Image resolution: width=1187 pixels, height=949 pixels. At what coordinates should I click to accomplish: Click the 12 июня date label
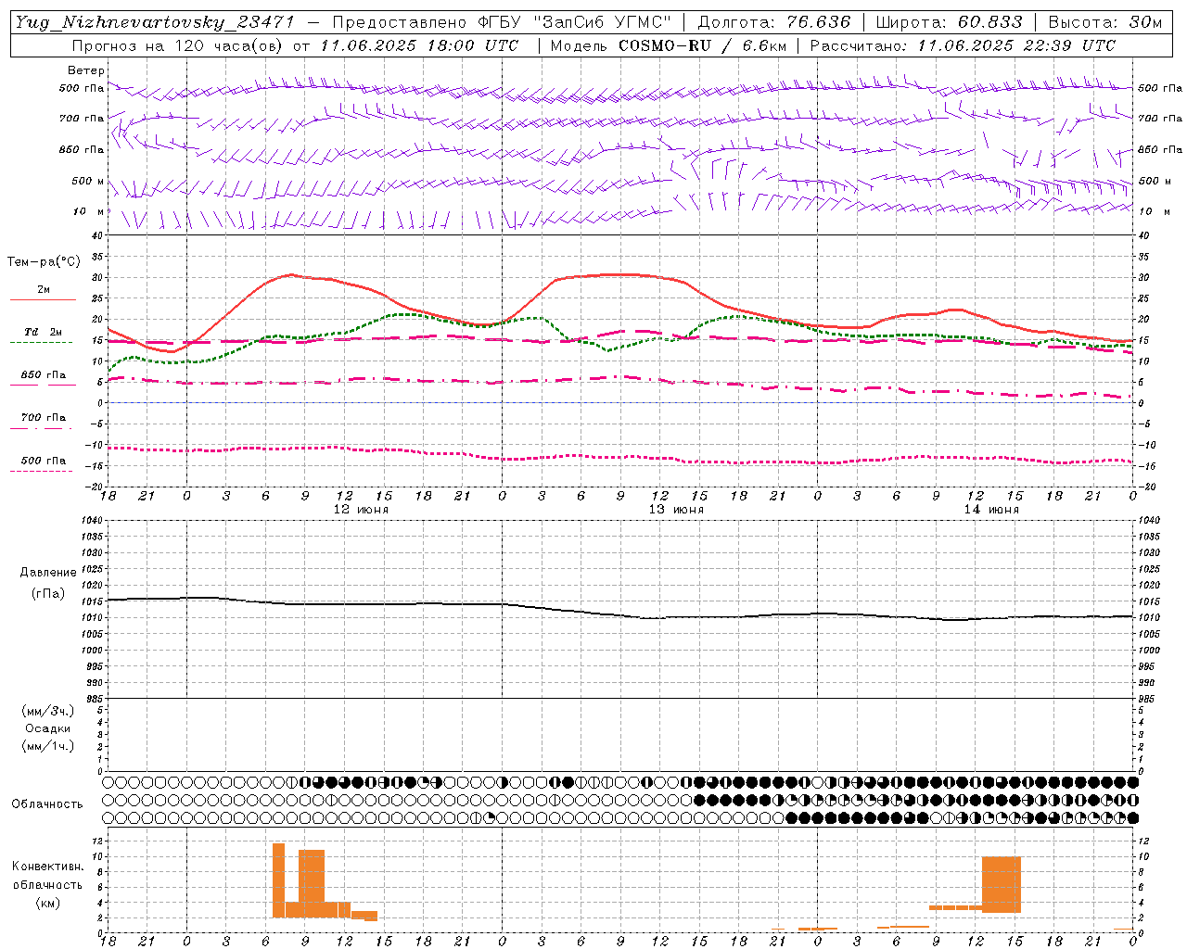[x=361, y=510]
